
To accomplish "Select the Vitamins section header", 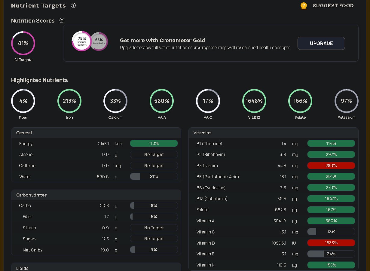I will coord(274,133).
